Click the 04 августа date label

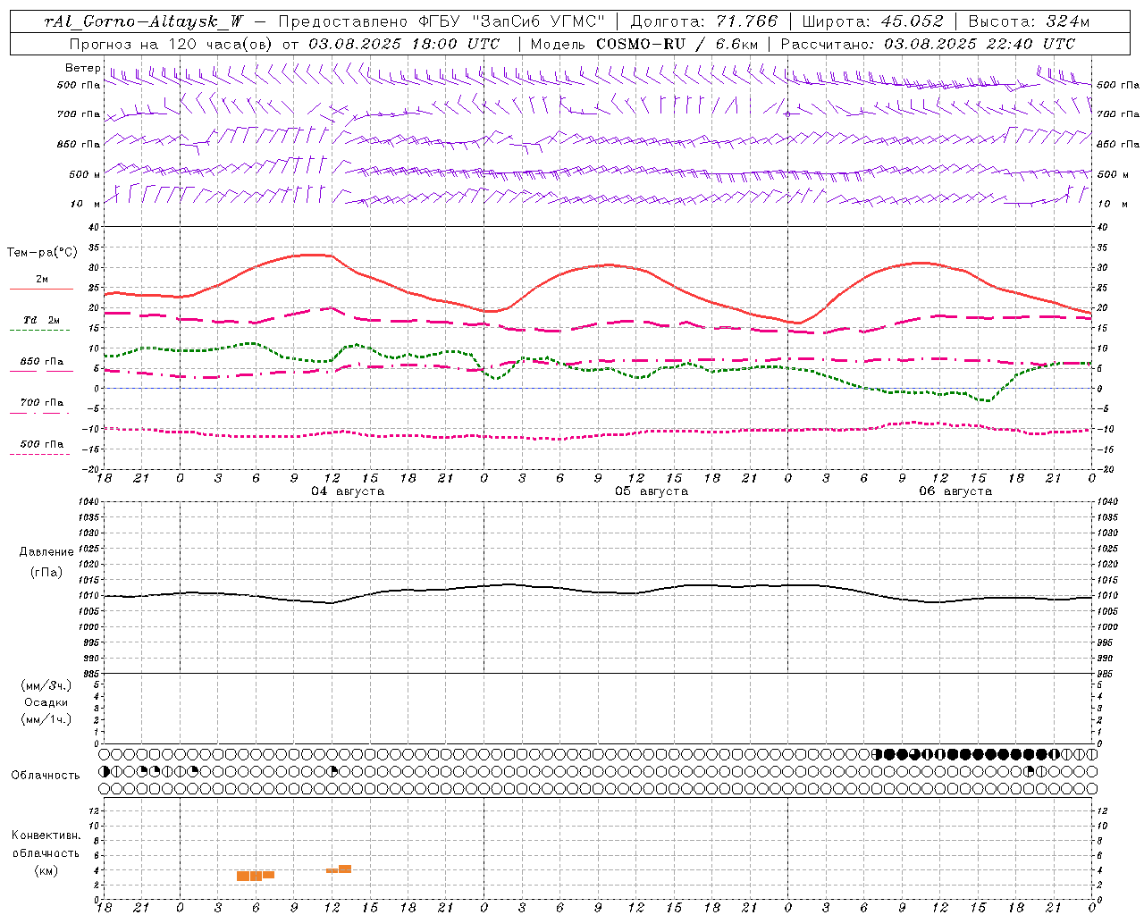[x=348, y=491]
